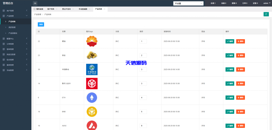Expand the 配置中心 sidebar menu
The width and height of the screenshot is (272, 130).
click(x=15, y=39)
